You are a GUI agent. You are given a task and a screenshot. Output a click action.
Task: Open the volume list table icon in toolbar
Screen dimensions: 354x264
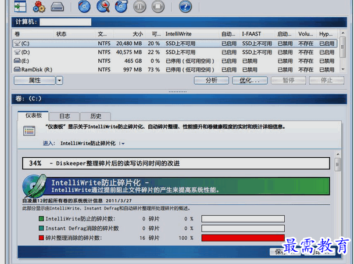click(x=20, y=6)
